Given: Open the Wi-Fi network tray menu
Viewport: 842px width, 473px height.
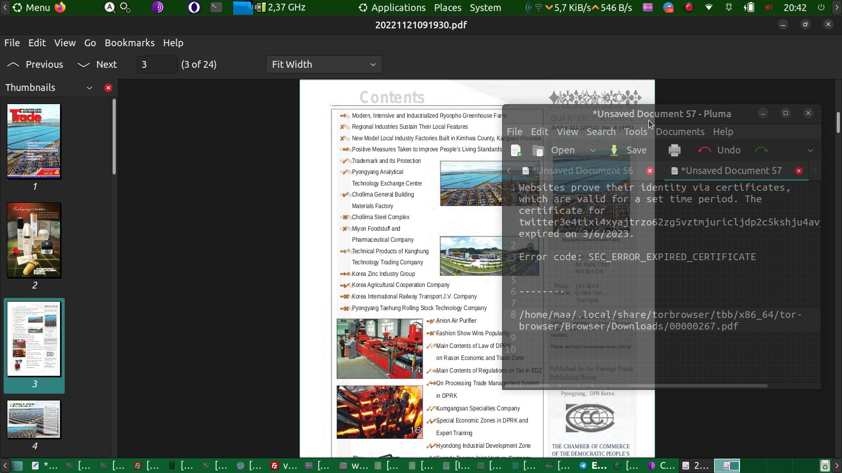Looking at the screenshot, I should 709,7.
